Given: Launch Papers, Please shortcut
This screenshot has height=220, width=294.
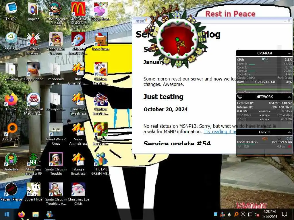Looking at the screenshot, I should 11,192.
